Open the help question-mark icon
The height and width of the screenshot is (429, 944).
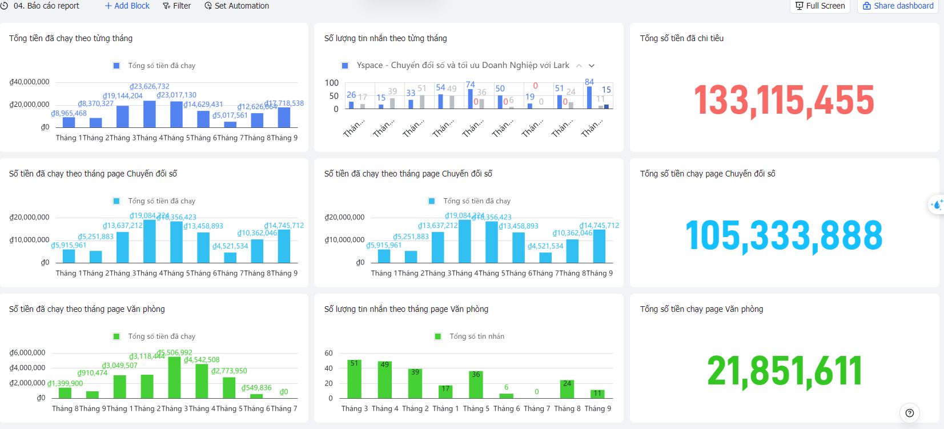[x=910, y=412]
